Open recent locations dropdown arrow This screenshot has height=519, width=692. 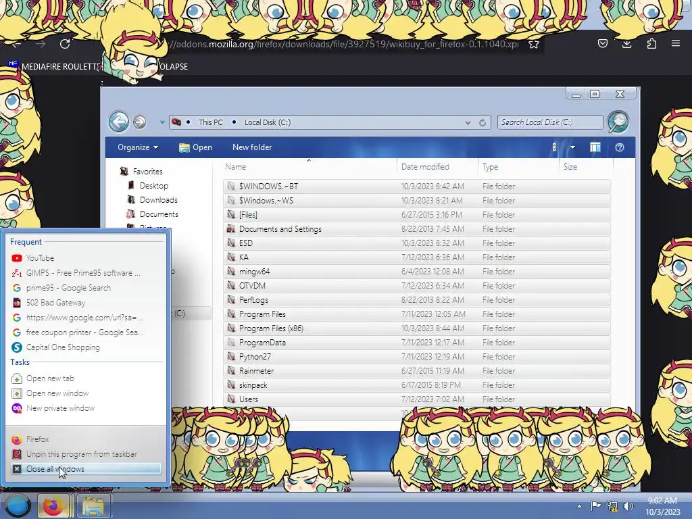point(162,122)
